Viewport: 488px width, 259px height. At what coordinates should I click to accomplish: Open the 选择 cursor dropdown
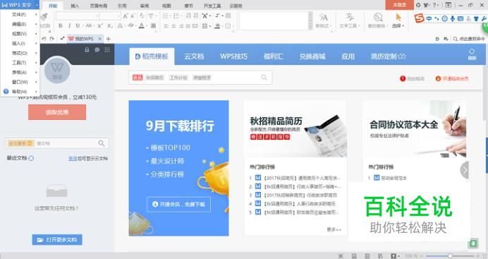coord(398,20)
